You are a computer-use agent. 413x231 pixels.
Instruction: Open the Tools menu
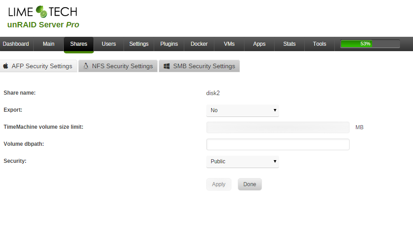pyautogui.click(x=319, y=44)
